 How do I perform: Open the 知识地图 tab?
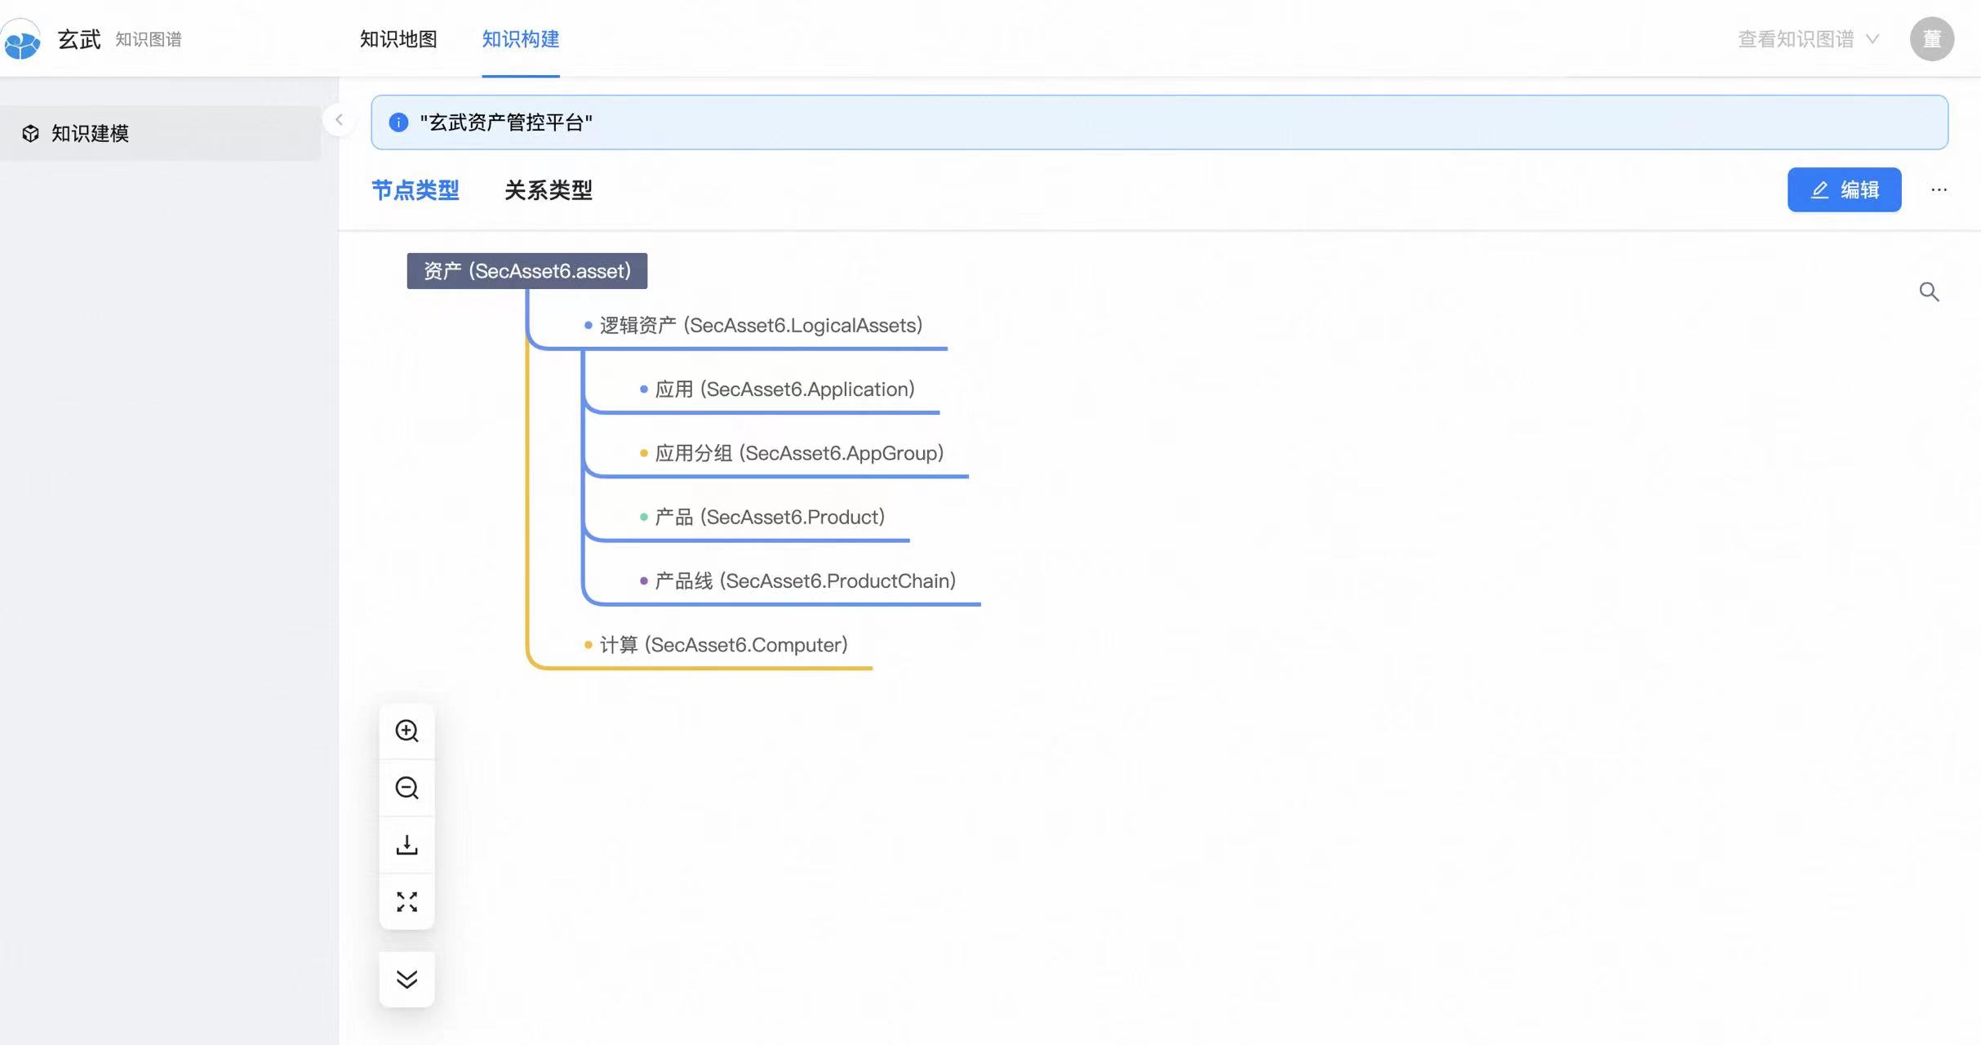point(398,38)
